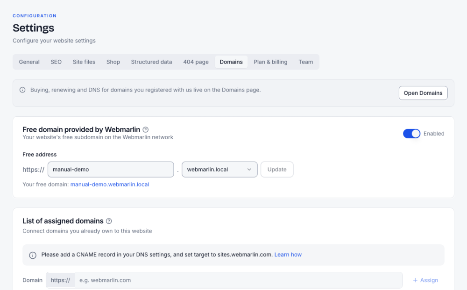Click the Update button for free address
The height and width of the screenshot is (290, 467).
point(277,170)
